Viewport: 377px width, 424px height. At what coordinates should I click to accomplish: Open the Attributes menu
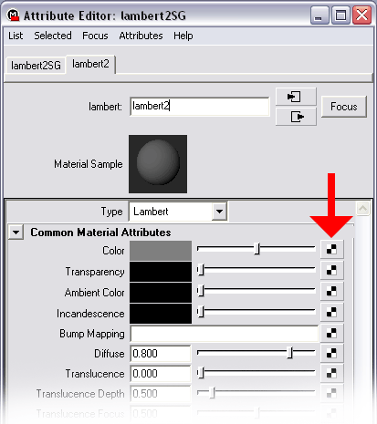coord(141,36)
